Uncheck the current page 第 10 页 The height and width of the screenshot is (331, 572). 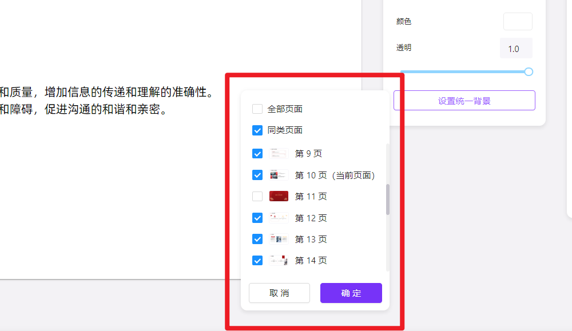tap(257, 175)
